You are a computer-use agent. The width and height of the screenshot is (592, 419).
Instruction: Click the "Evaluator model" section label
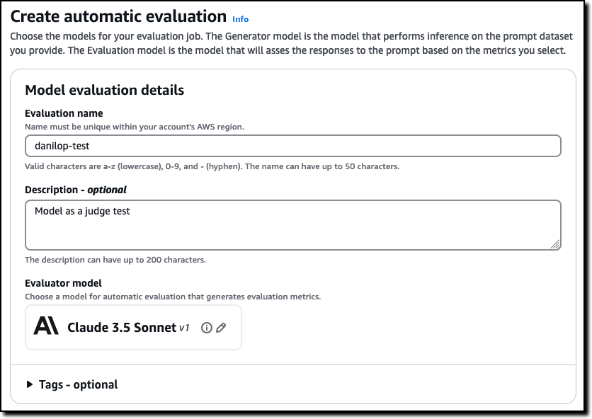pyautogui.click(x=63, y=283)
